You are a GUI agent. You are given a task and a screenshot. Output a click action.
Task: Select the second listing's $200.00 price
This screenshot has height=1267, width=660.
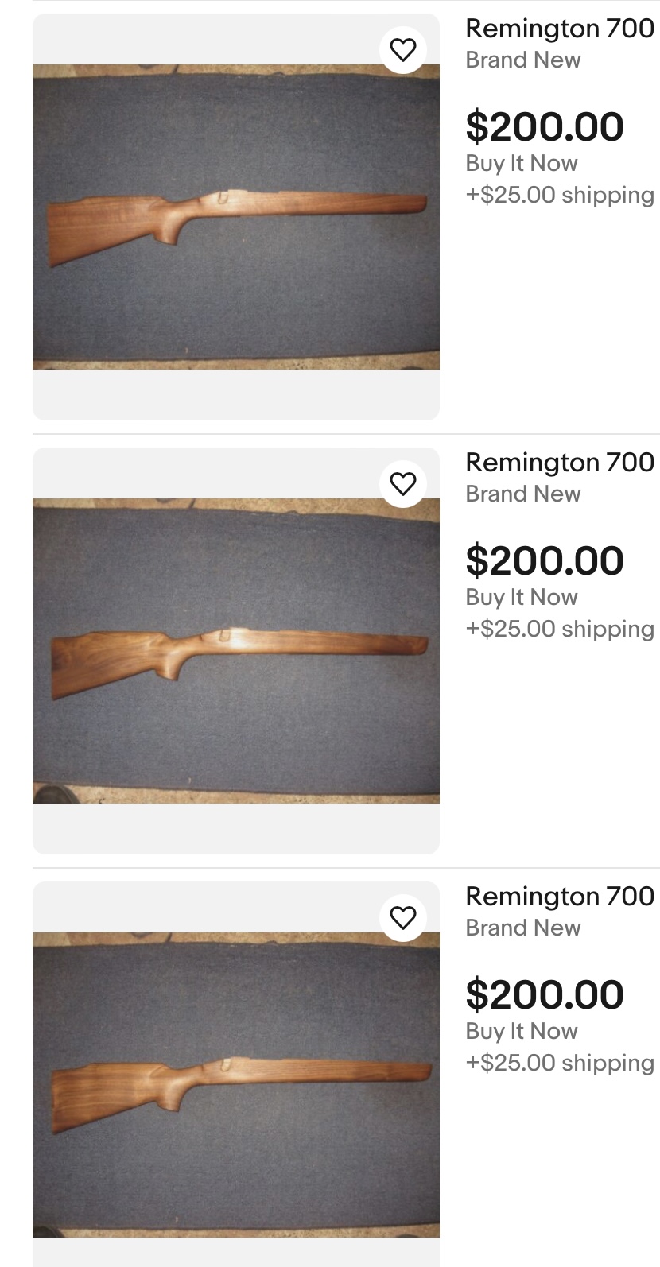545,561
